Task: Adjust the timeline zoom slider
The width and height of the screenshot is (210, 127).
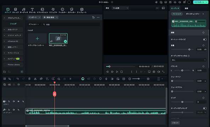Action: (x=139, y=79)
